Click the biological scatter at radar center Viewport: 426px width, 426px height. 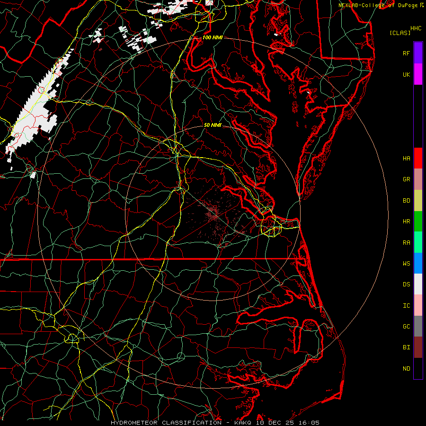(x=213, y=214)
